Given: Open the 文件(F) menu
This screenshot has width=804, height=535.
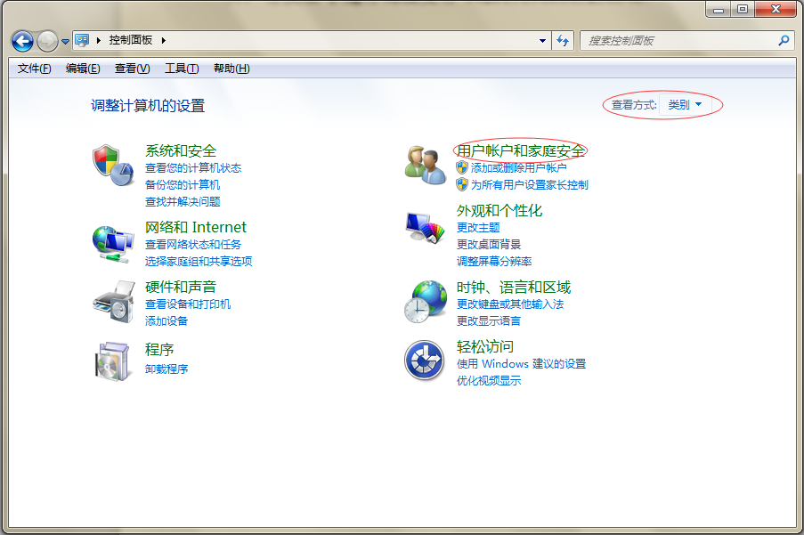Looking at the screenshot, I should point(35,69).
